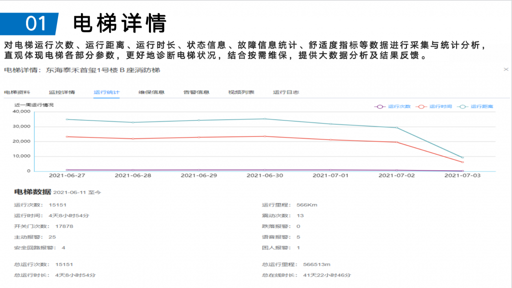Image resolution: width=512 pixels, height=288 pixels.
Task: Click the 2021-07-01 axis label
Action: pyautogui.click(x=331, y=175)
